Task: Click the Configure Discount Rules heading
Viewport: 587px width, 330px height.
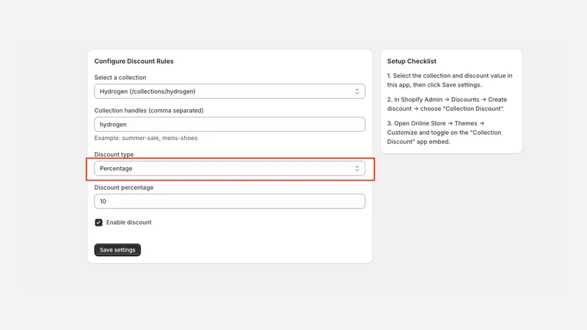Action: (134, 61)
